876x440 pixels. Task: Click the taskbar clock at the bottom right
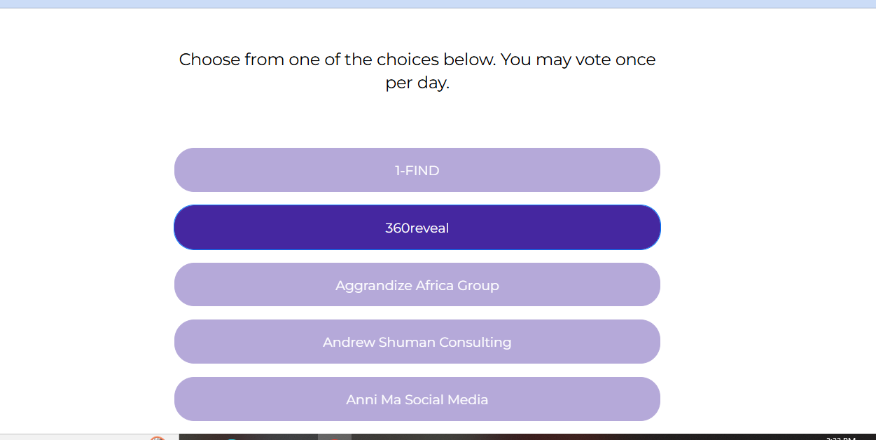(x=840, y=437)
